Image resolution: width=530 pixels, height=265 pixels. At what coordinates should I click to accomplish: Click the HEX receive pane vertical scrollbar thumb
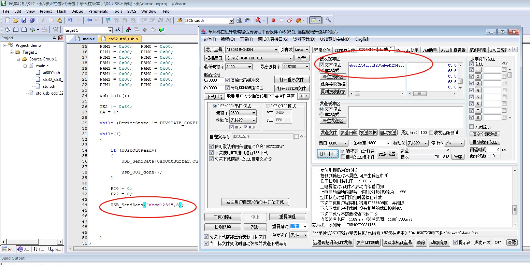(x=460, y=81)
